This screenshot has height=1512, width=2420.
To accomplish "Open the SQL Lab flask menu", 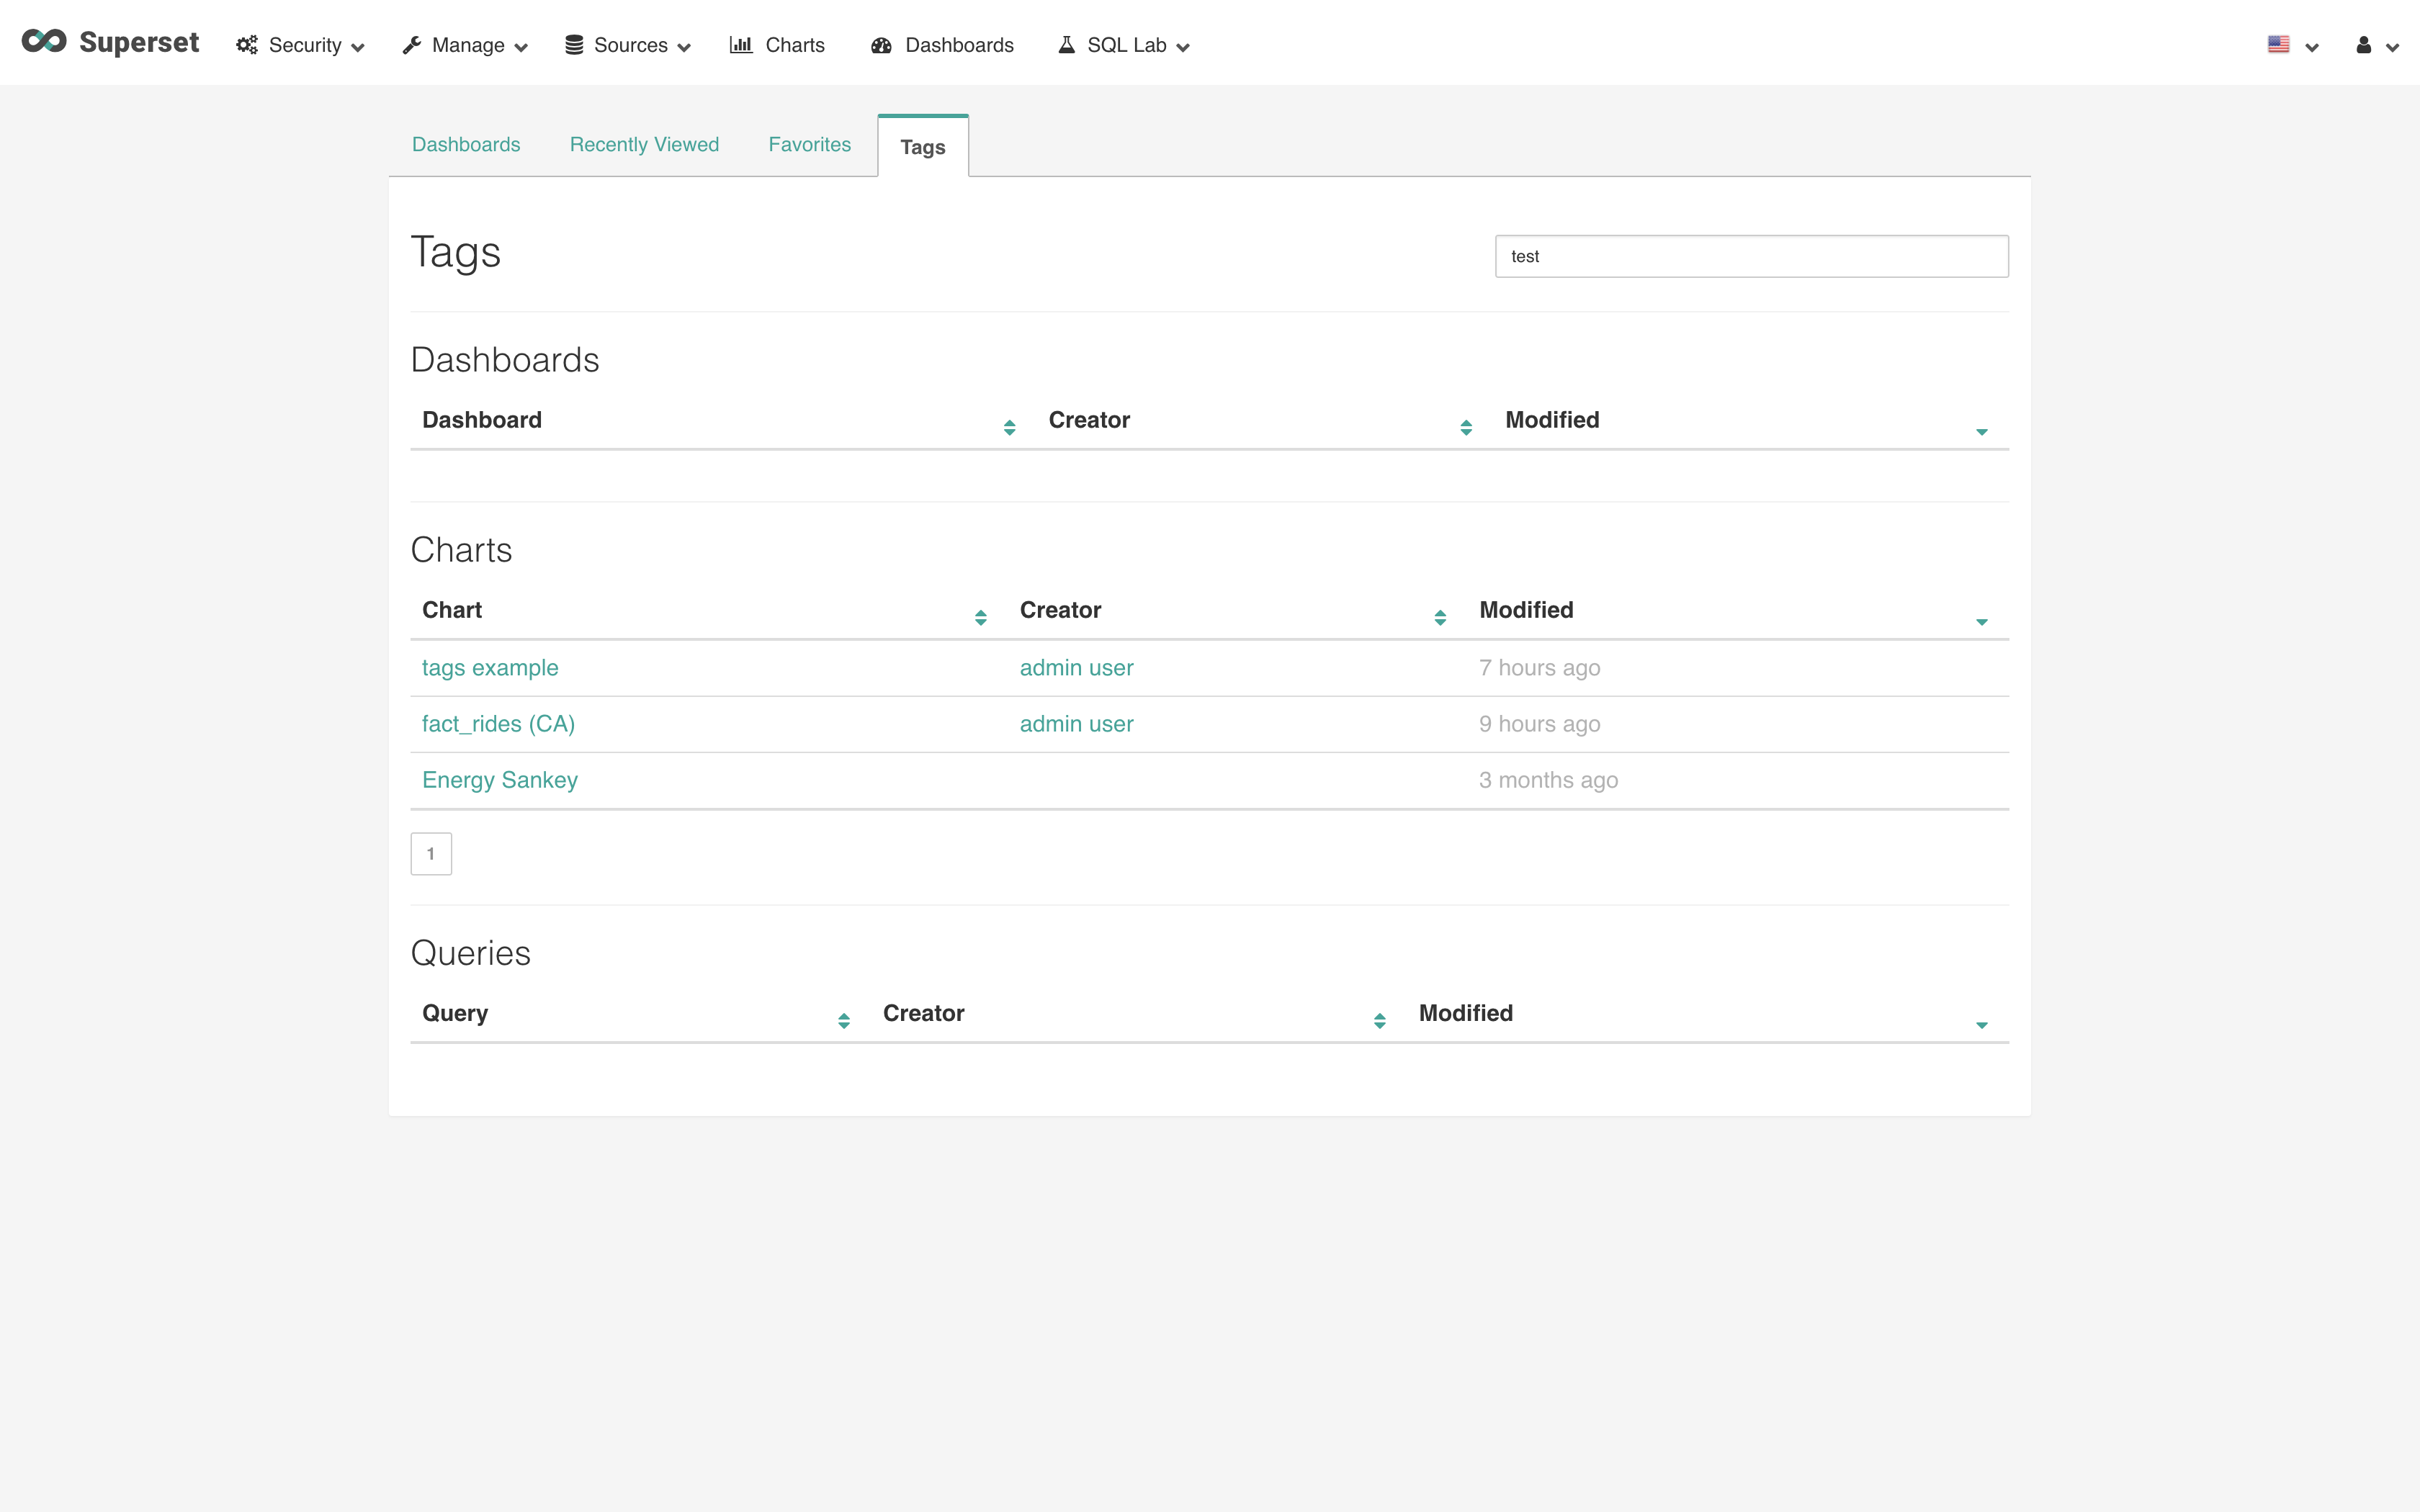I will pyautogui.click(x=1124, y=45).
